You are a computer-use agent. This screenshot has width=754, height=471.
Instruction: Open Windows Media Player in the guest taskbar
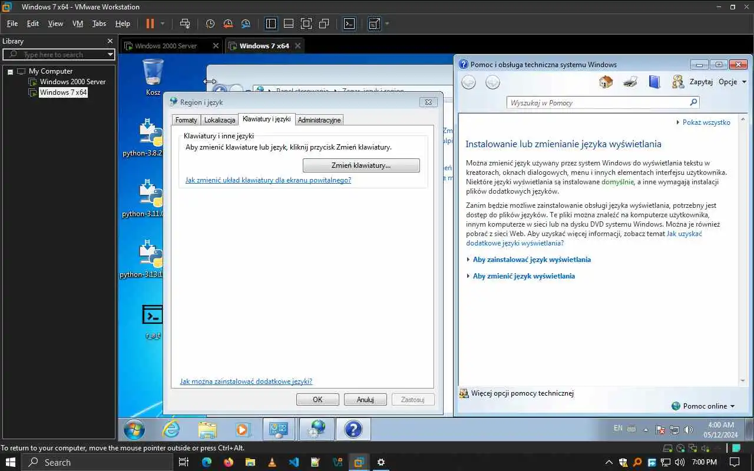(x=243, y=430)
